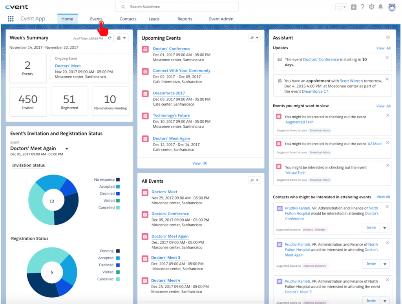The width and height of the screenshot is (402, 304).
Task: Click the Pending legend swatch in Registration Status
Action: (118, 251)
